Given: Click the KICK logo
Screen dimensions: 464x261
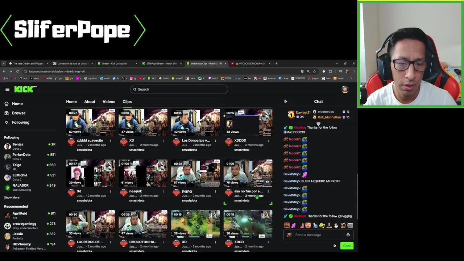Looking at the screenshot, I should point(25,89).
